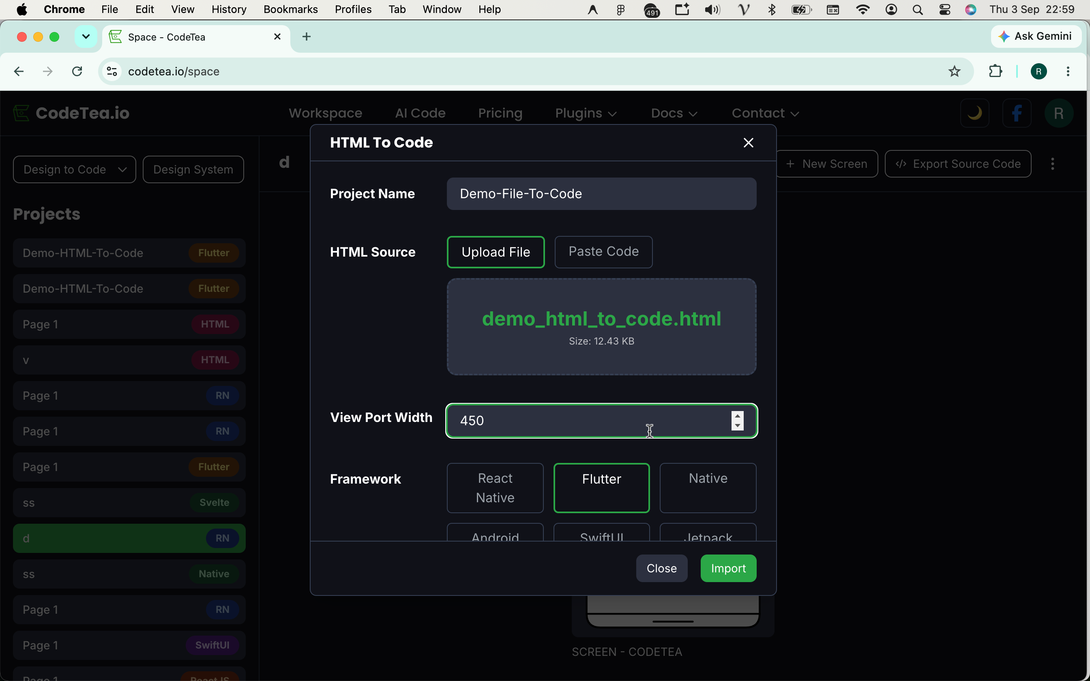This screenshot has height=681, width=1090.
Task: Open Chrome Bookmarks menu
Action: [x=290, y=9]
